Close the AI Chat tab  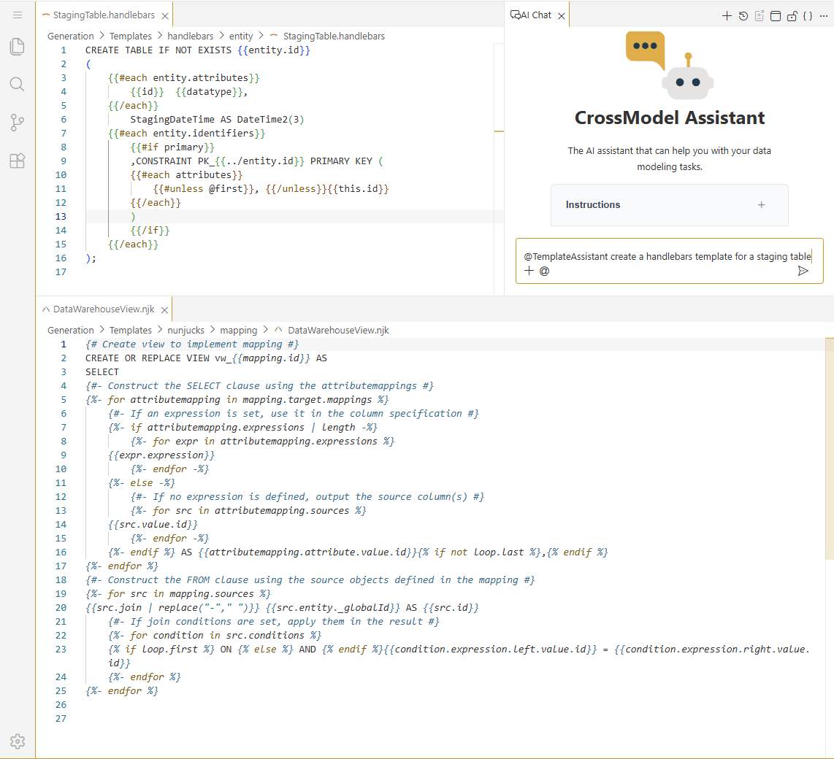pyautogui.click(x=561, y=16)
